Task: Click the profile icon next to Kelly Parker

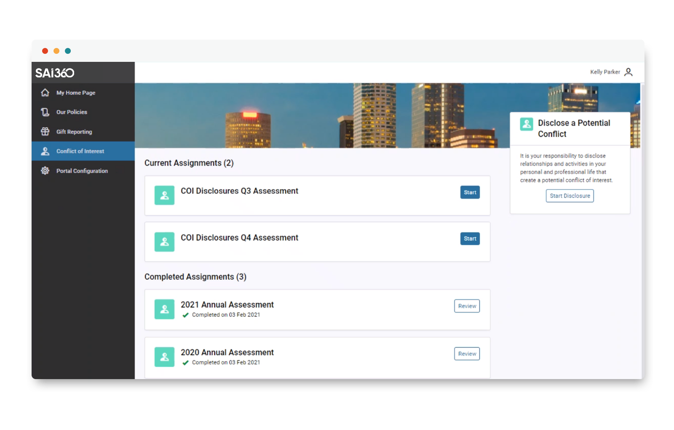Action: [x=629, y=72]
